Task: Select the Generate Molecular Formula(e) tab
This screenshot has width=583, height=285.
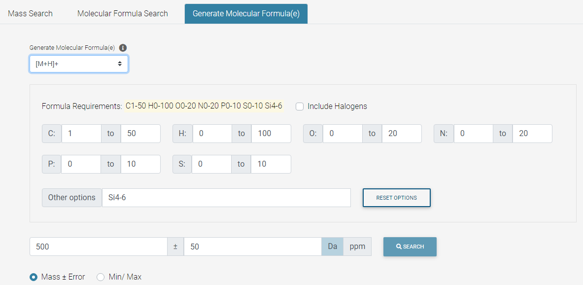Action: coord(246,14)
